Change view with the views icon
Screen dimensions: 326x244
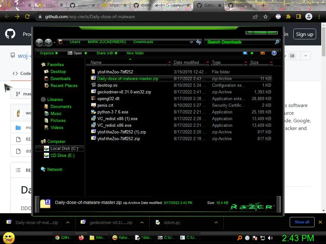click(x=245, y=53)
